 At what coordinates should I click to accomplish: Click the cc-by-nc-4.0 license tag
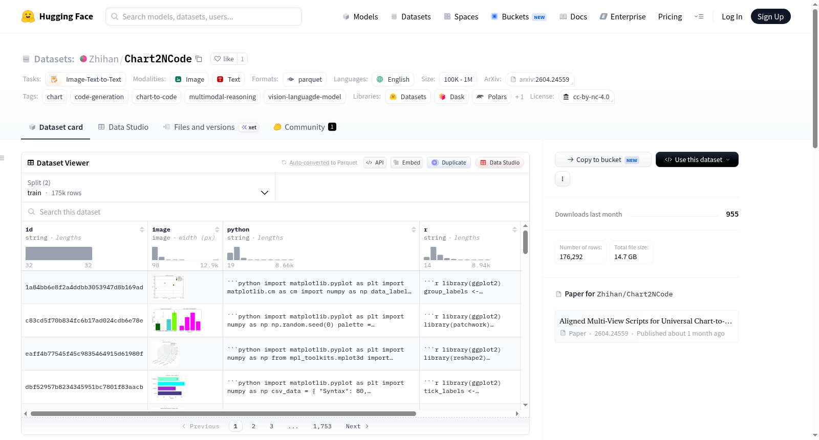pyautogui.click(x=586, y=97)
